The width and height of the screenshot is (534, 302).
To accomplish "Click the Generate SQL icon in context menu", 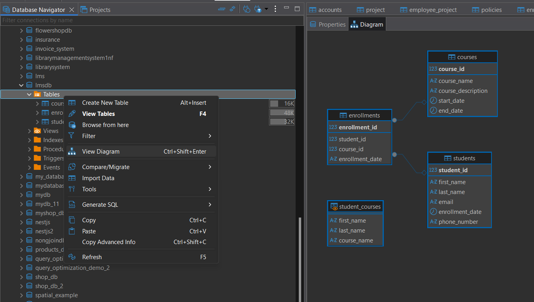I will [x=72, y=204].
